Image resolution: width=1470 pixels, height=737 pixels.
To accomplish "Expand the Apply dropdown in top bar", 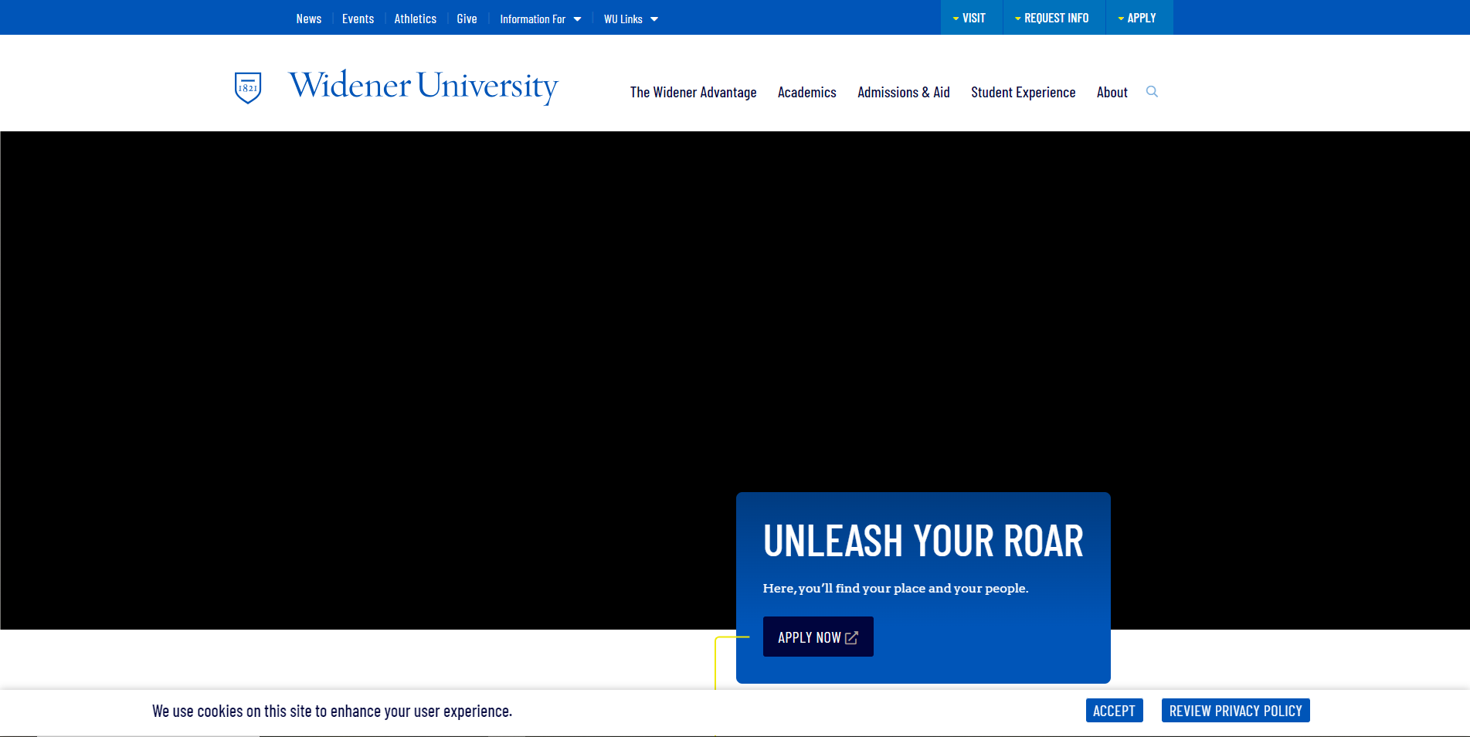I will pos(1138,18).
